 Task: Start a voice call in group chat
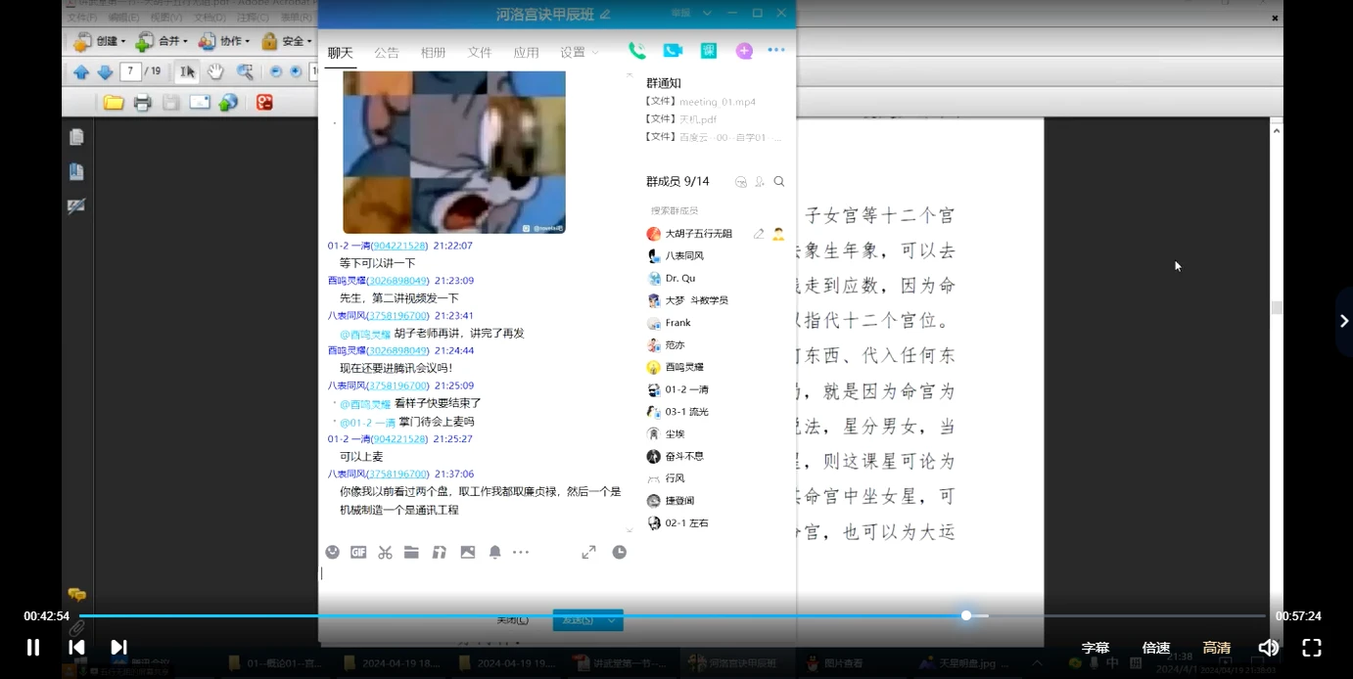636,51
